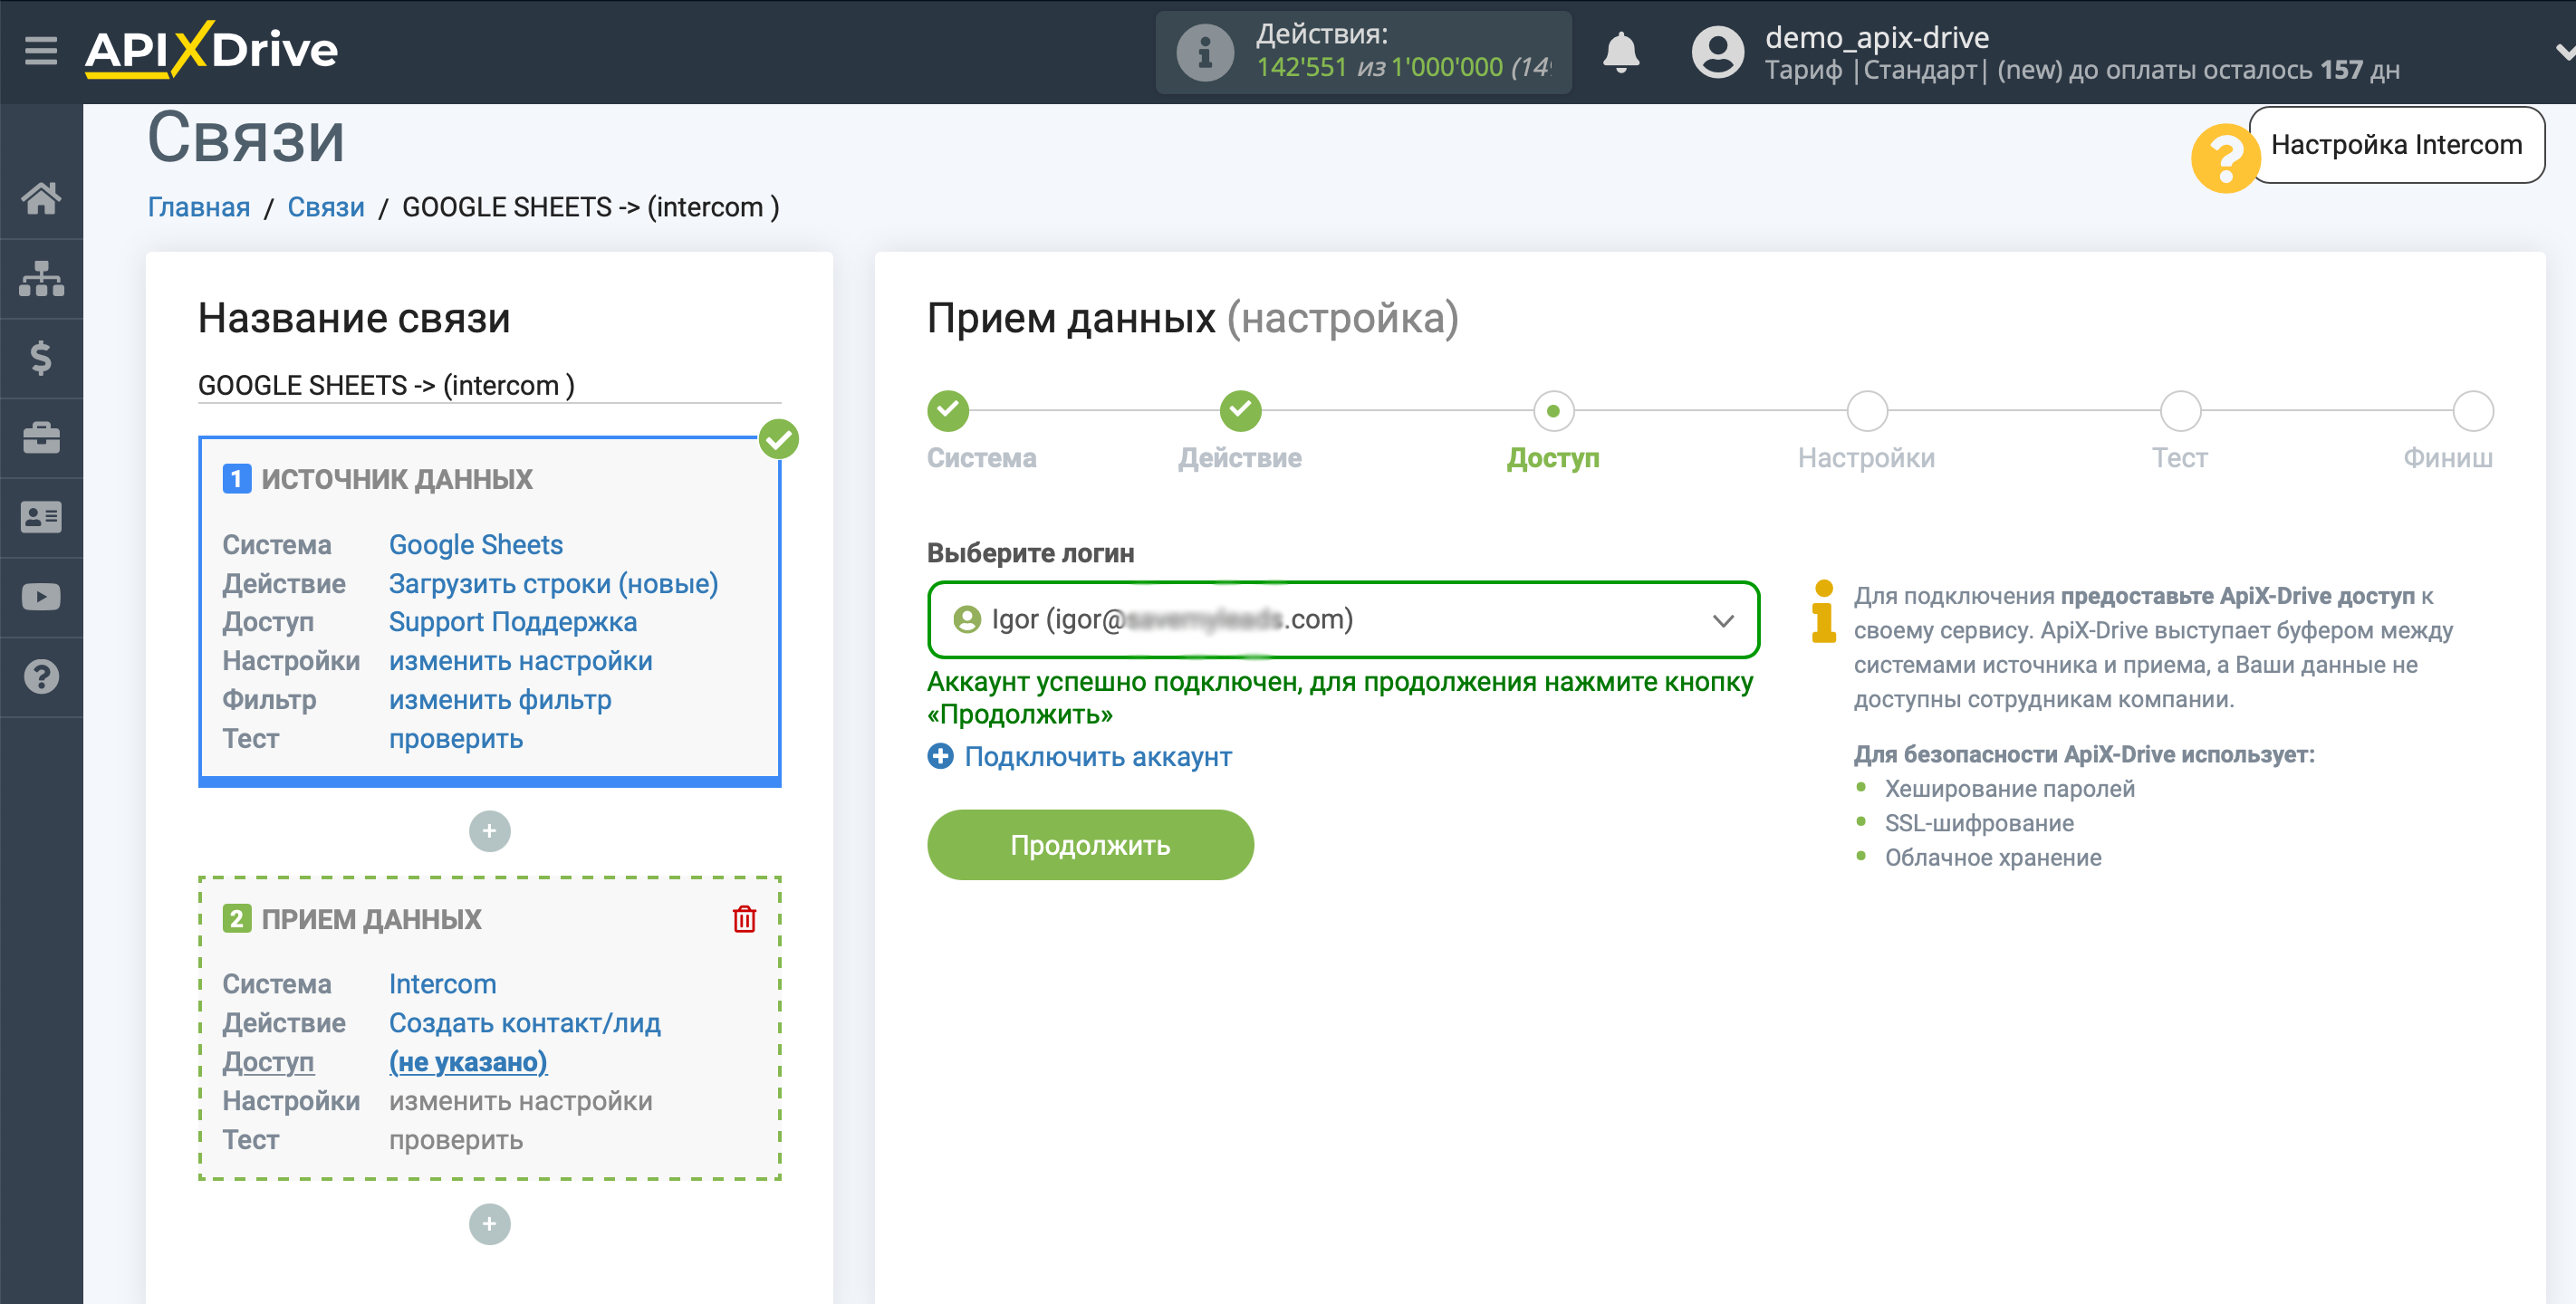This screenshot has height=1304, width=2576.
Task: Open Support Поддержка access link
Action: click(512, 621)
